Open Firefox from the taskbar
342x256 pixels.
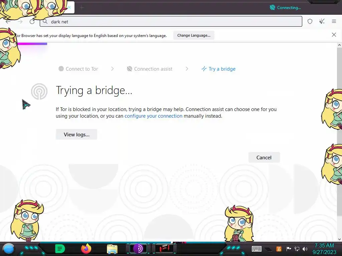(86, 249)
